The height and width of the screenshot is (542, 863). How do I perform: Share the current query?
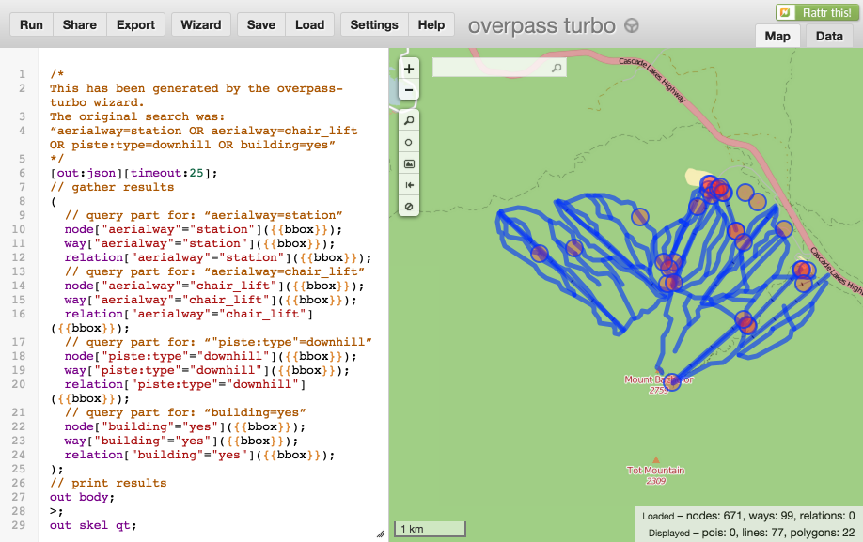point(79,24)
